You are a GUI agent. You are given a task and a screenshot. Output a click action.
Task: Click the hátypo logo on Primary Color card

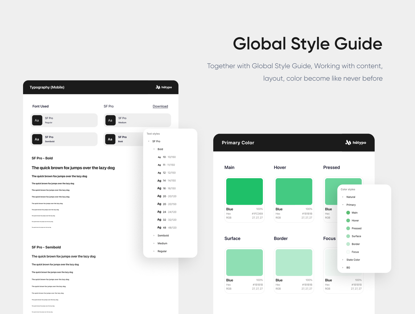(356, 142)
